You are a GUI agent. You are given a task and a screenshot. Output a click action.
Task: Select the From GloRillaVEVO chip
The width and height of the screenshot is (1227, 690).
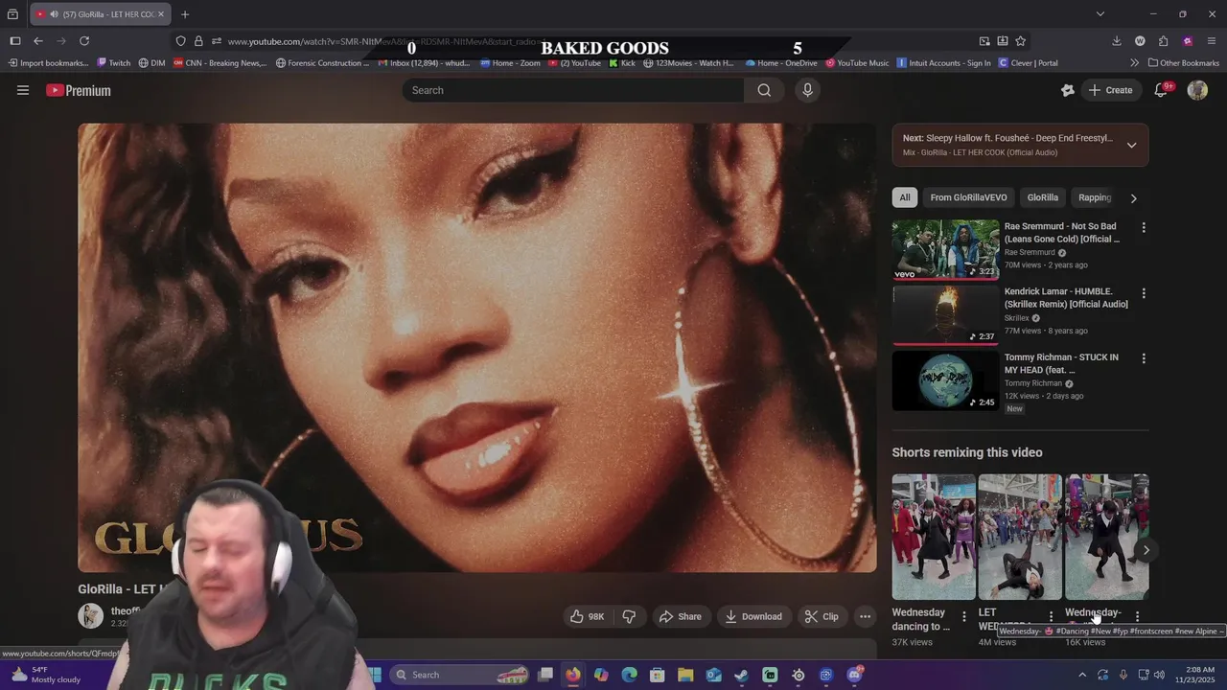point(968,197)
